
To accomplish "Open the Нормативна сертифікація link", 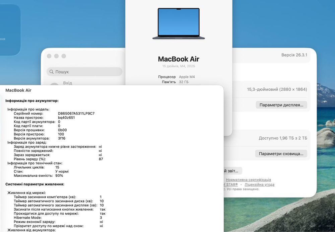I will point(248,180).
